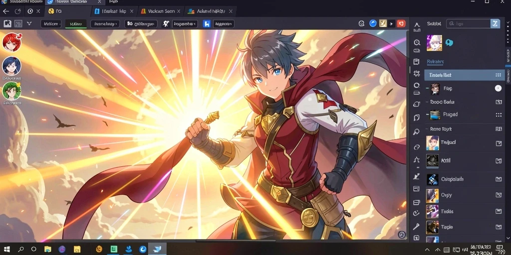Select the gear settings icon in sidebar
This screenshot has height=255, width=511.
pyautogui.click(x=417, y=74)
